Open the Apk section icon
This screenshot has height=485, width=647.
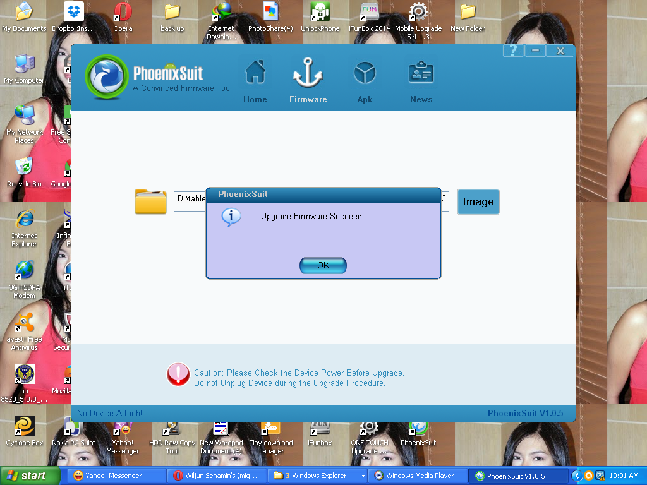[x=365, y=81]
